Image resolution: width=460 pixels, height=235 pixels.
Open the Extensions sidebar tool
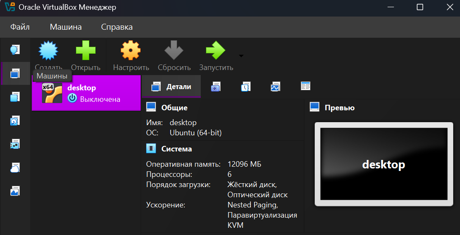tap(15, 97)
